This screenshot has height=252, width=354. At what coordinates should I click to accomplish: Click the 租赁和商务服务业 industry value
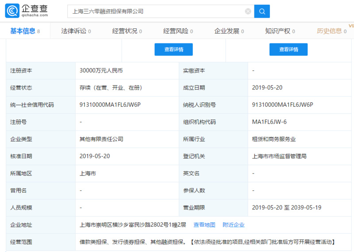pyautogui.click(x=273, y=139)
